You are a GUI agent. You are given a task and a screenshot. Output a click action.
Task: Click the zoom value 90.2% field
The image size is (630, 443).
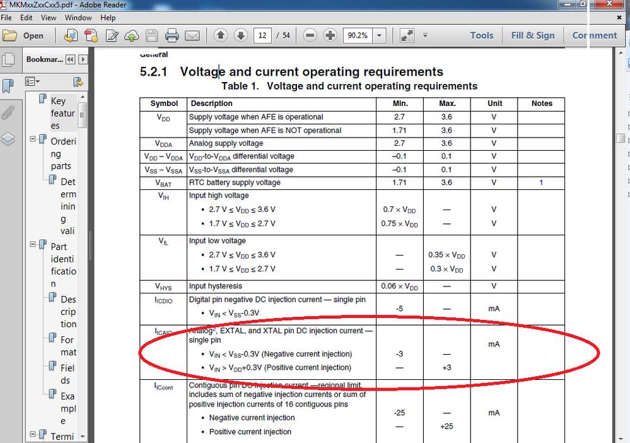point(358,35)
